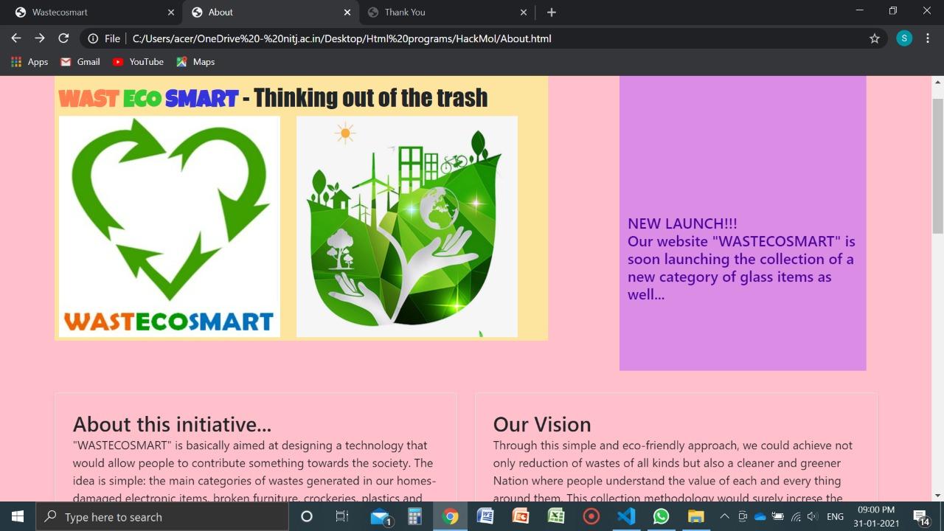Close the Thank You tab

(x=524, y=12)
